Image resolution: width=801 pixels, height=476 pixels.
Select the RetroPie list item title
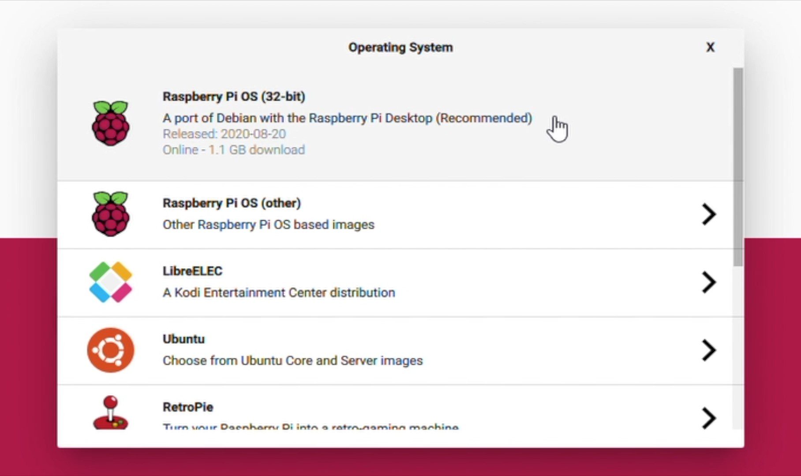coord(188,407)
